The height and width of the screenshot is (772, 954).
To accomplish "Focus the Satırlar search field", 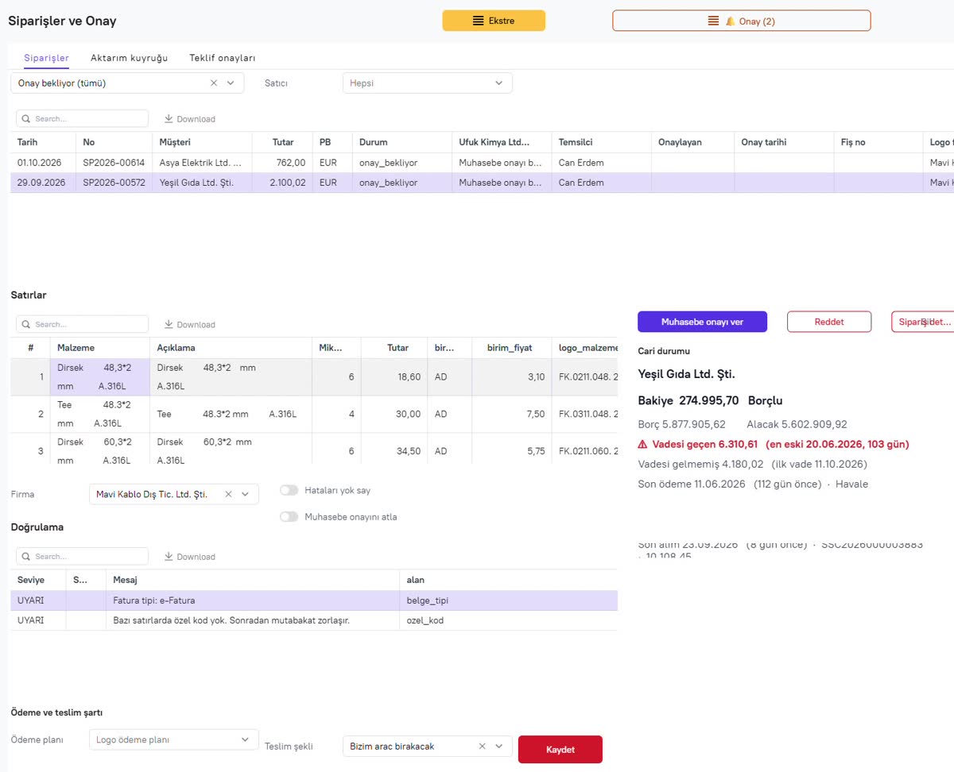I will pos(82,324).
